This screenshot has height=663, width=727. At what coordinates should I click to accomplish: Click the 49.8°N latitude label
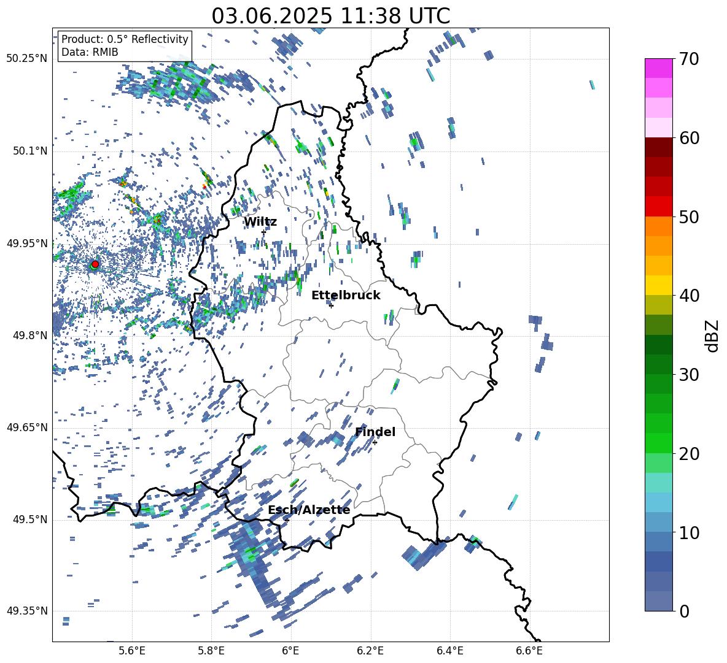pyautogui.click(x=29, y=335)
